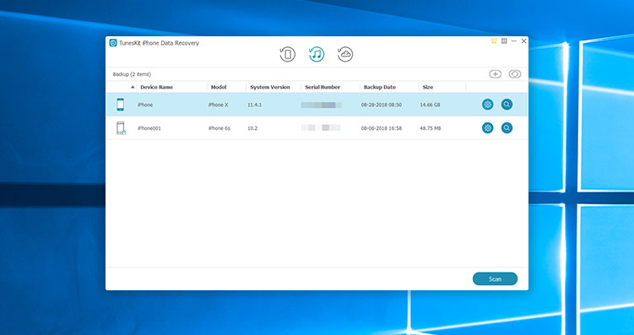Click 'TunesKit iPhone Data Recovery' window title
The width and height of the screenshot is (634, 335).
(x=160, y=43)
